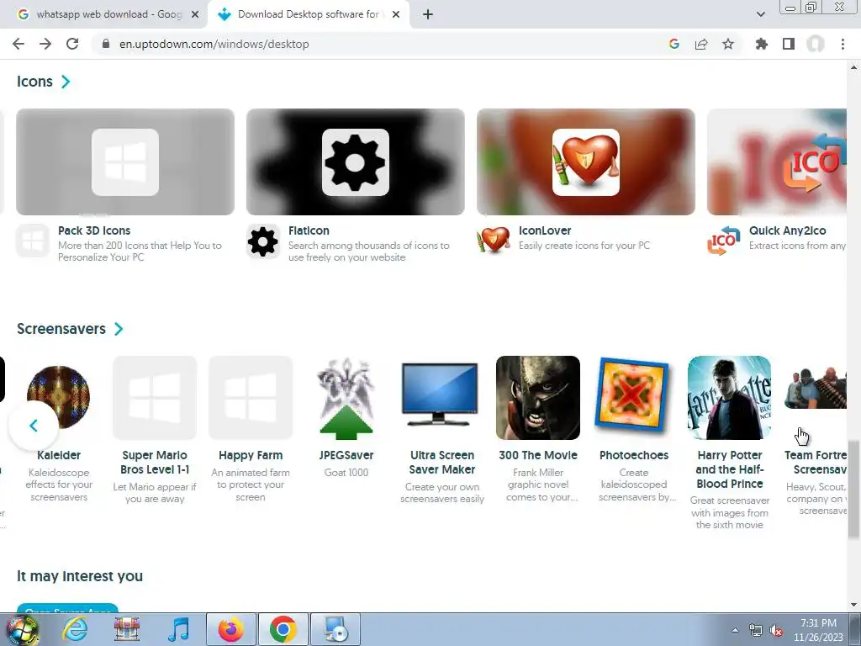Launch Internet Explorer from the taskbar
Screen dimensions: 861x646
click(x=75, y=629)
